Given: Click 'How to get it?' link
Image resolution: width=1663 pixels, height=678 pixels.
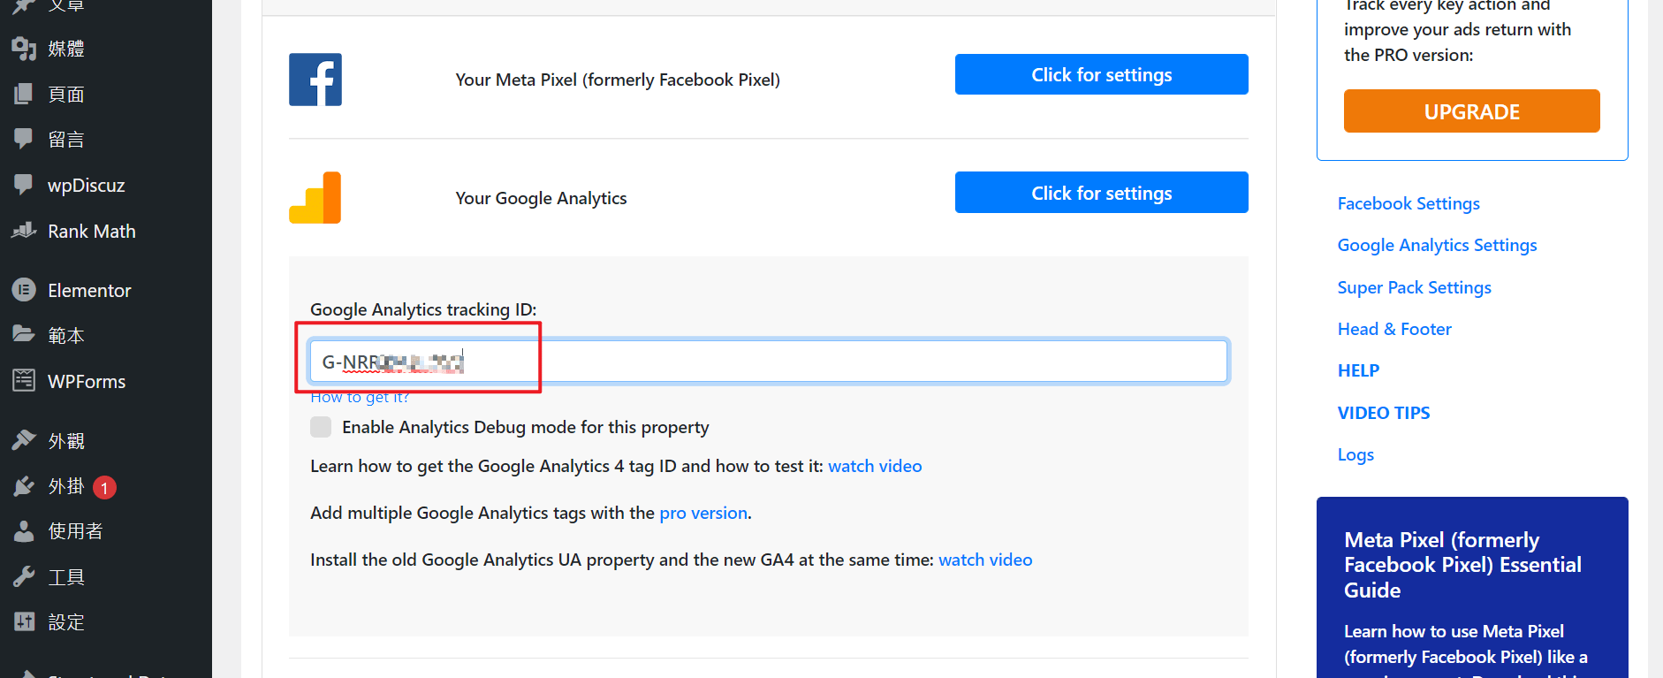Looking at the screenshot, I should pyautogui.click(x=360, y=398).
